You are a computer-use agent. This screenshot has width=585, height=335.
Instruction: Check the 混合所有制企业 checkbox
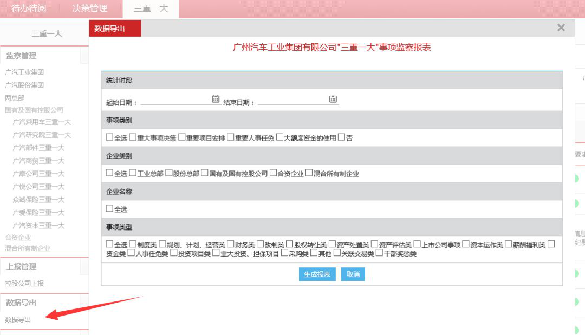coord(309,173)
